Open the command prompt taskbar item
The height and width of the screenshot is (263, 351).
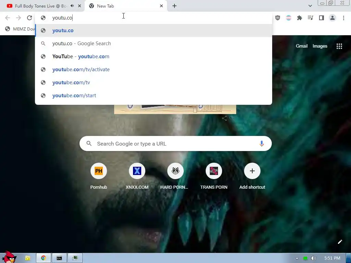click(x=59, y=258)
